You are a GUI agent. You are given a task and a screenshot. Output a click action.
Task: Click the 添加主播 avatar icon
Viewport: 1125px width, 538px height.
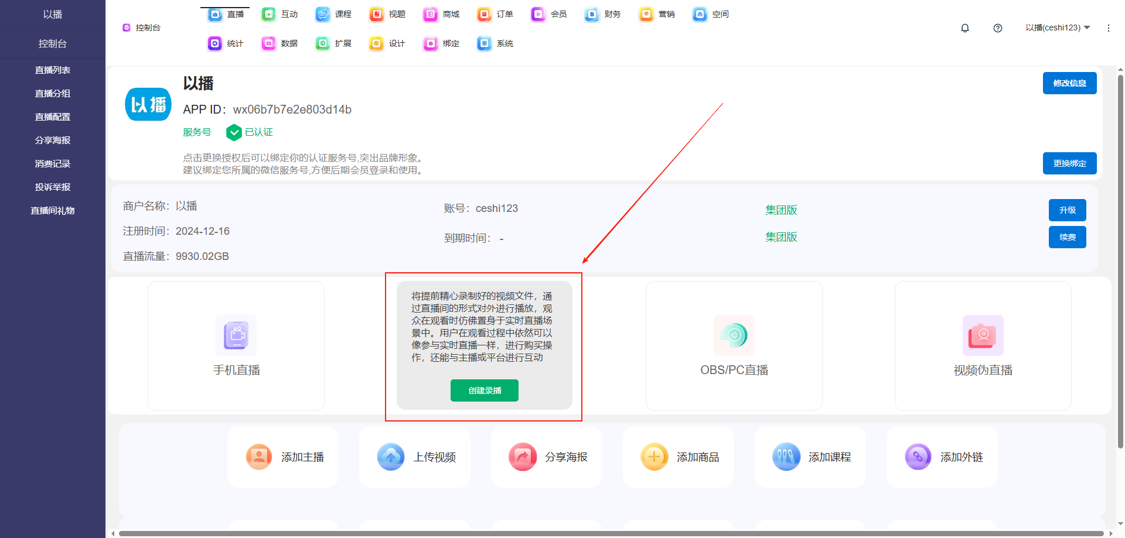tap(259, 457)
